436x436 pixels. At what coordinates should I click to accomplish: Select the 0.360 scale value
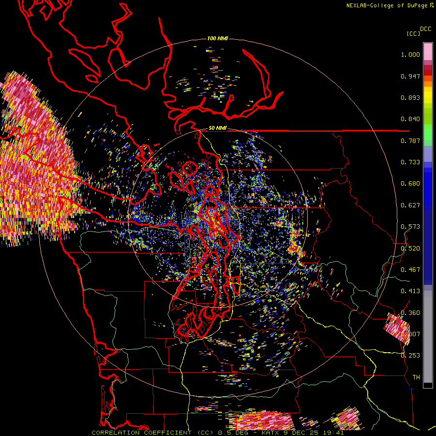coord(410,313)
